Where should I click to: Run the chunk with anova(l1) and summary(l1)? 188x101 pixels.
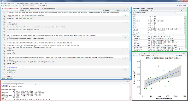[127, 49]
